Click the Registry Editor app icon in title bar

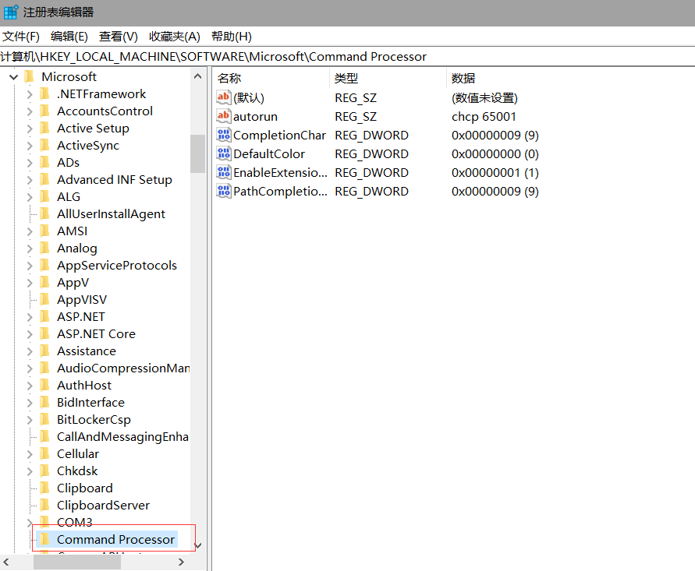pos(11,12)
